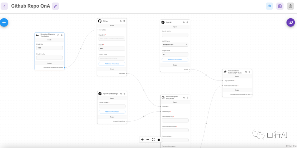Focus the Github Access Token field
The image size is (297, 148).
pyautogui.click(x=112, y=58)
